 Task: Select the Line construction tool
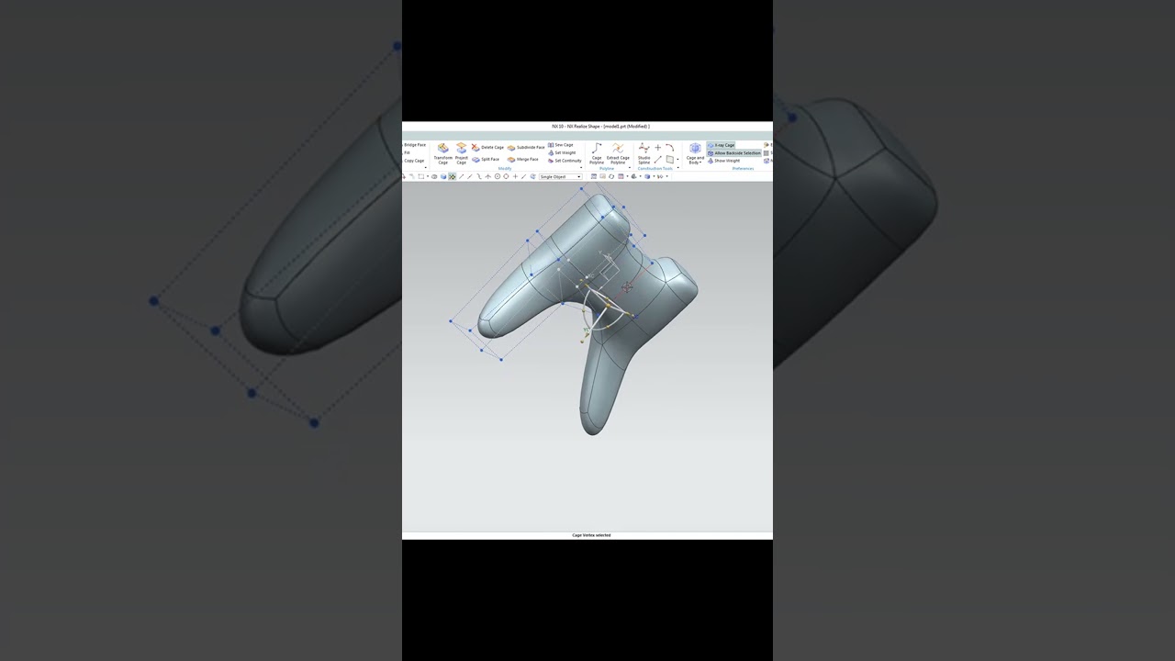pyautogui.click(x=658, y=160)
